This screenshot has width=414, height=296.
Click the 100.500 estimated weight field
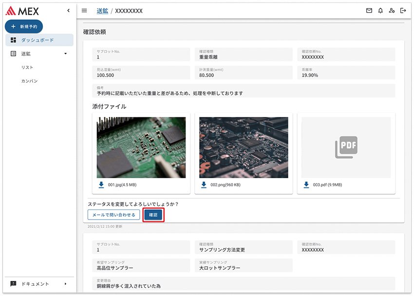(141, 73)
